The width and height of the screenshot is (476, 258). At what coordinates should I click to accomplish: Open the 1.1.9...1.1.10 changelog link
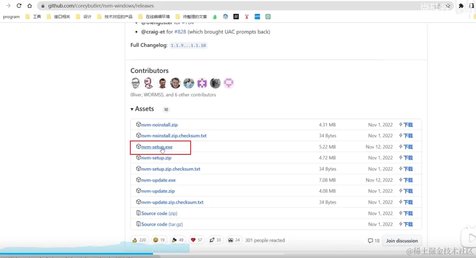click(x=188, y=45)
